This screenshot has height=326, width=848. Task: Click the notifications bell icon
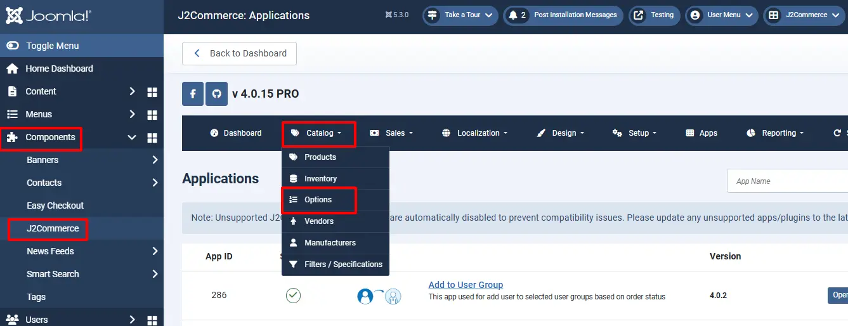[513, 15]
